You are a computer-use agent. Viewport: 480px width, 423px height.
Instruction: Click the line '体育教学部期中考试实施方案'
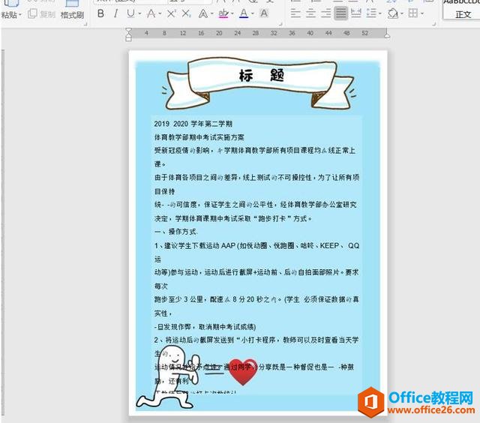(x=199, y=137)
